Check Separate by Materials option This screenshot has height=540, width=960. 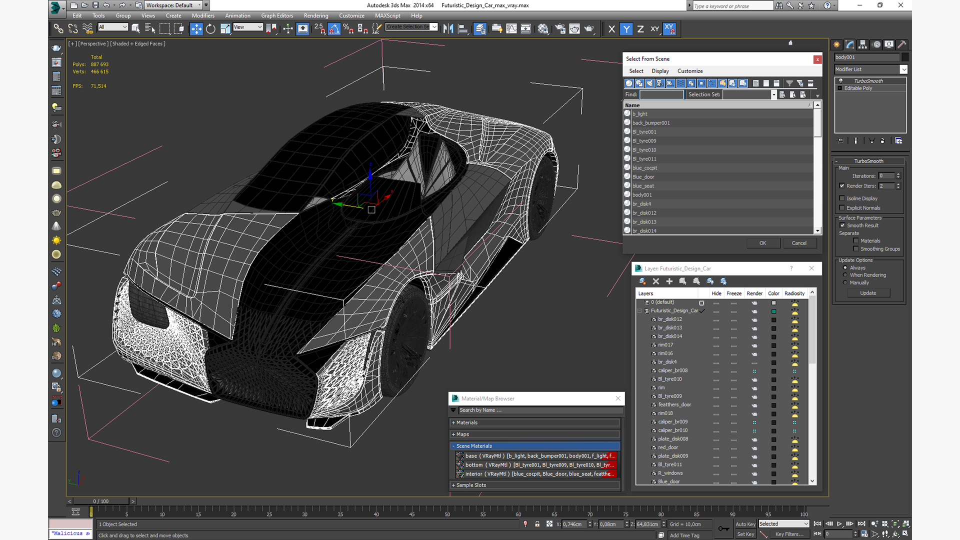coord(856,240)
